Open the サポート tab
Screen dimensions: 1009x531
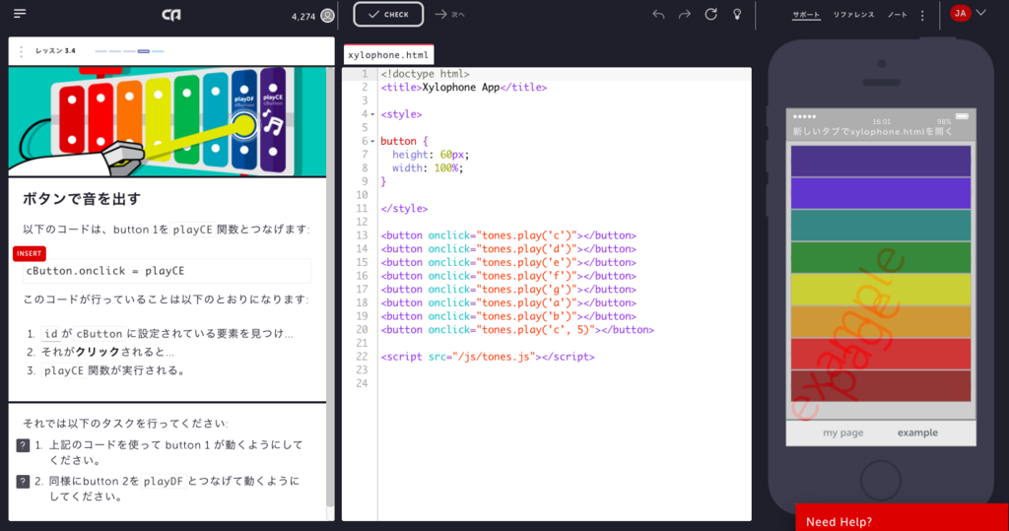pyautogui.click(x=806, y=15)
